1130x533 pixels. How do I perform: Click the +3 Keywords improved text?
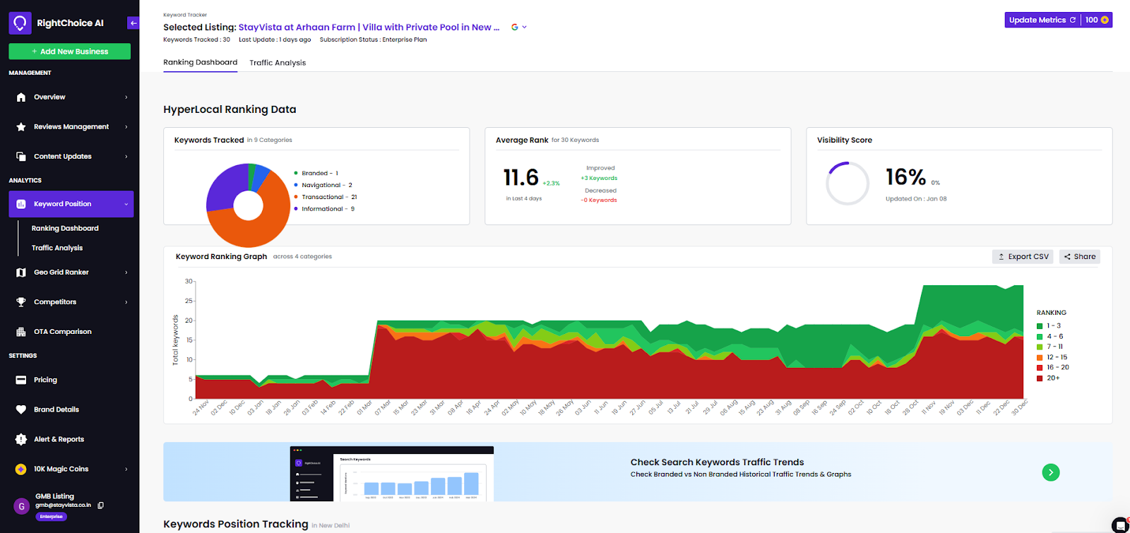click(x=599, y=179)
